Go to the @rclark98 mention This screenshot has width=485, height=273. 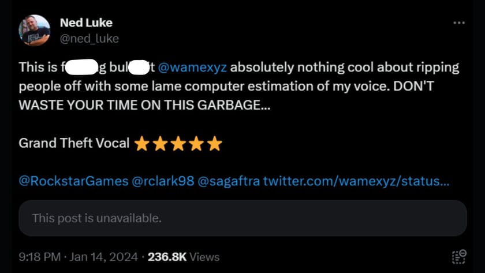(x=163, y=181)
